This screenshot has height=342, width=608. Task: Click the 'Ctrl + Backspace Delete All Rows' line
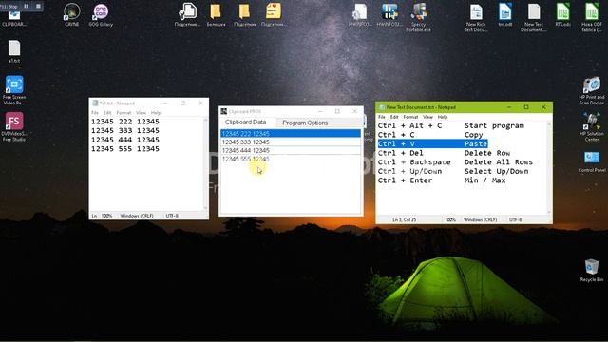click(455, 162)
